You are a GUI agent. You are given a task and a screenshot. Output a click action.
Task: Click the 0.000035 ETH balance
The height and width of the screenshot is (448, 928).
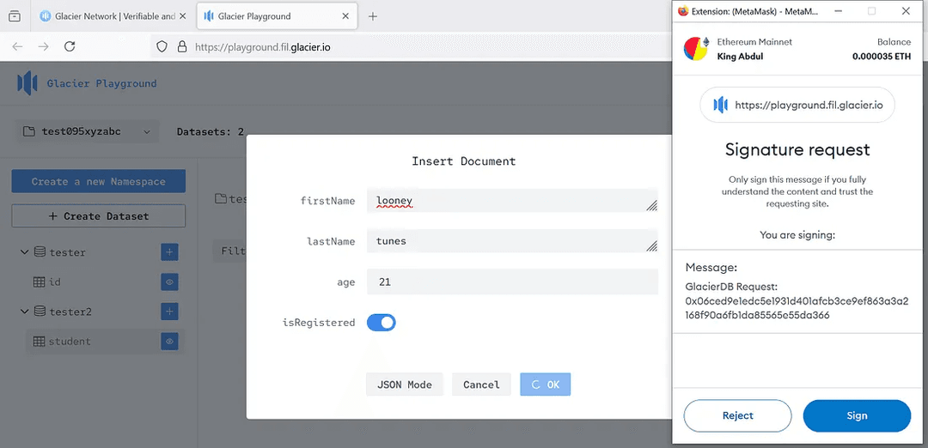point(882,57)
